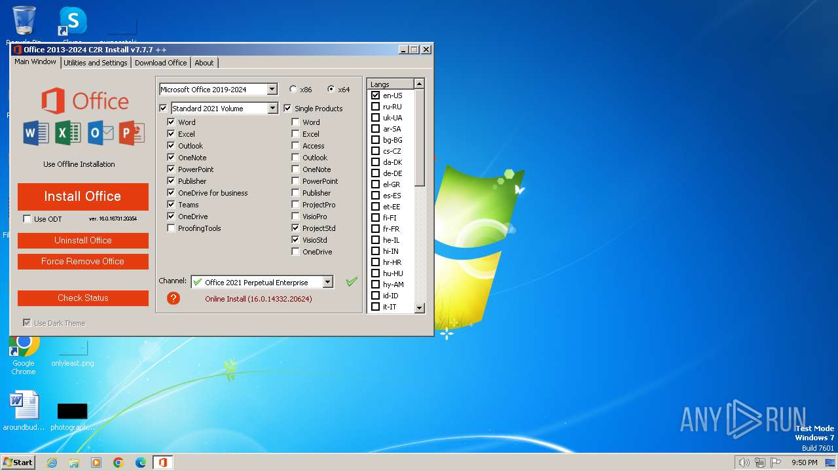Open the About tab
The width and height of the screenshot is (838, 471).
coord(204,63)
